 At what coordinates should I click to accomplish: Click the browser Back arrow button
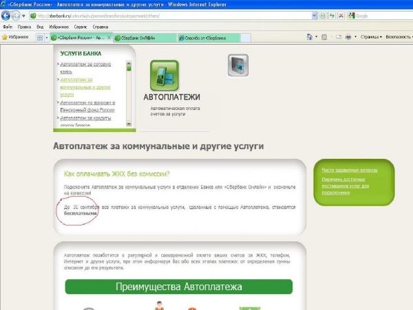point(6,16)
